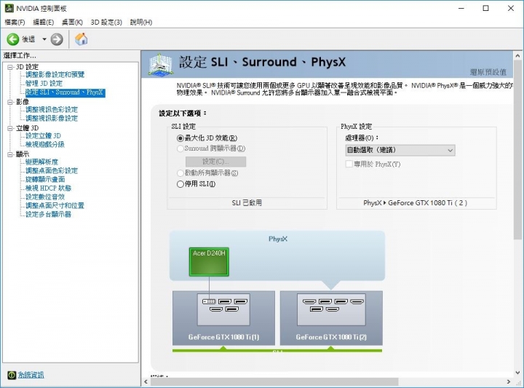Screen dimensions: 524x388
Task: Click the GeForce GTX 1080 Ti (2) card
Action: click(x=331, y=318)
